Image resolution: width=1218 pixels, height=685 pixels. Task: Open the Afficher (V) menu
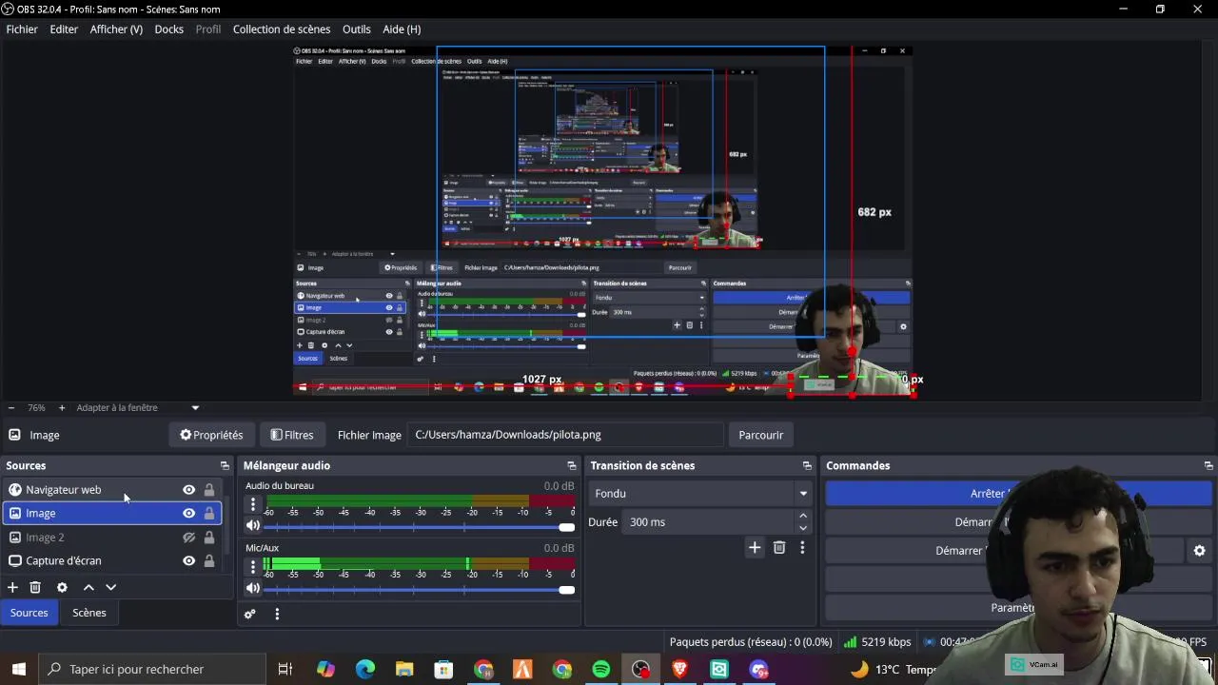116,29
